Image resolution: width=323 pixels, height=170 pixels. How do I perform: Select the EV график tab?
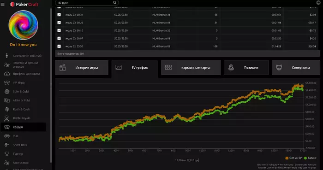(x=135, y=67)
